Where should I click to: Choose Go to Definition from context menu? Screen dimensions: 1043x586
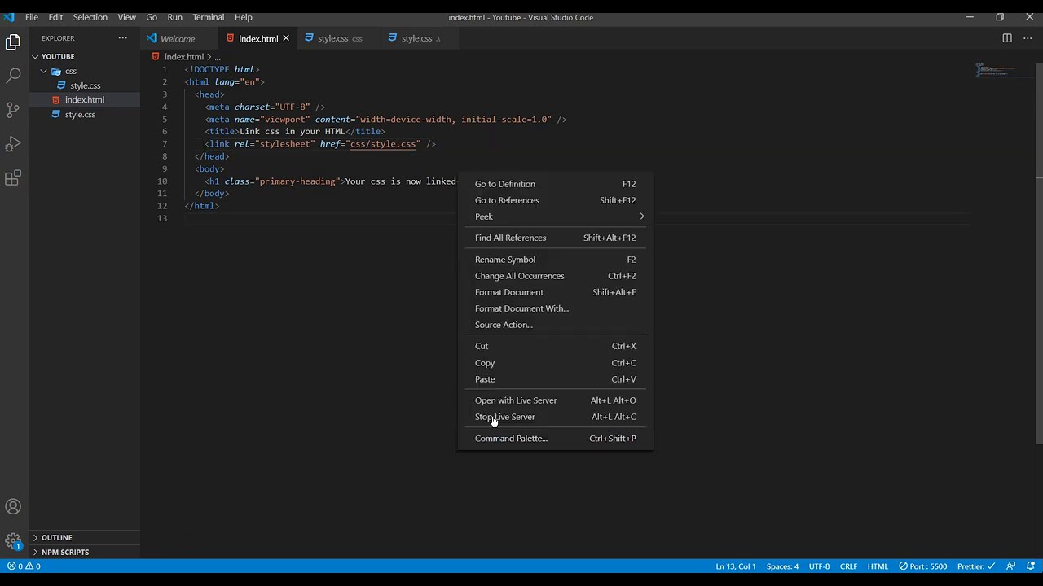point(555,184)
